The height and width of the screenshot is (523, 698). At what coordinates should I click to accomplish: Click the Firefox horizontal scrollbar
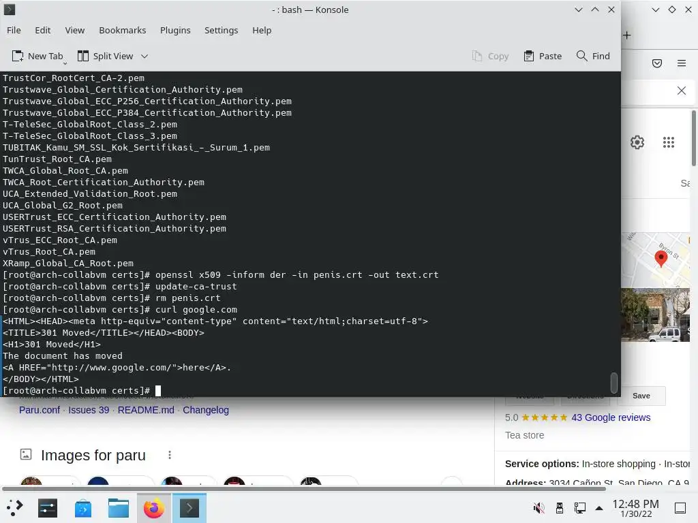click(x=303, y=489)
